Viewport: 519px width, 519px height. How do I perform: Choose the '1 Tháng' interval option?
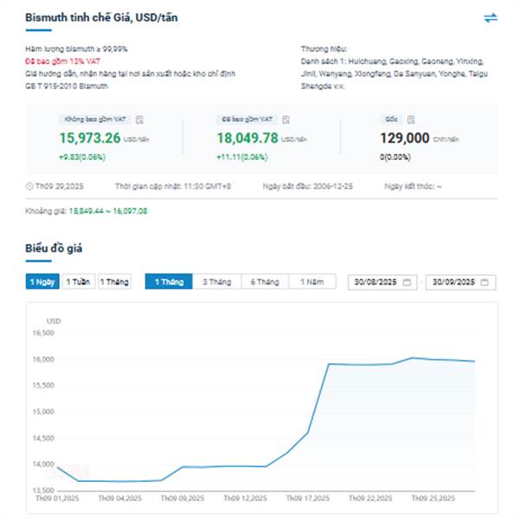tap(113, 283)
